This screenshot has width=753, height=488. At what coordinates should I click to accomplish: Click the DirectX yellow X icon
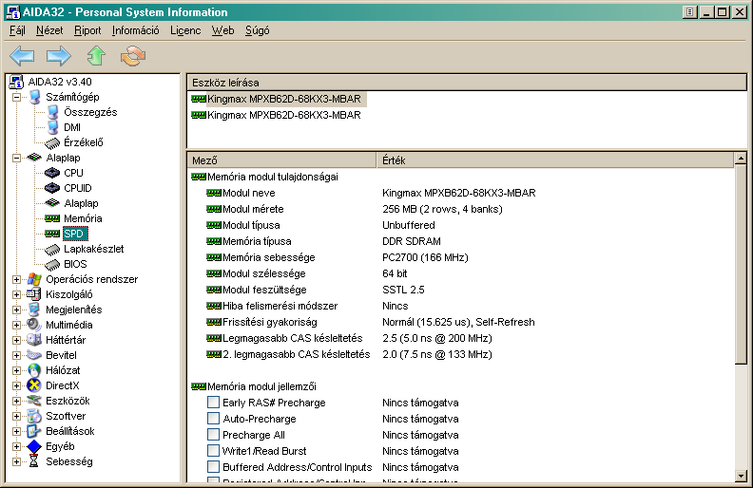tap(34, 385)
